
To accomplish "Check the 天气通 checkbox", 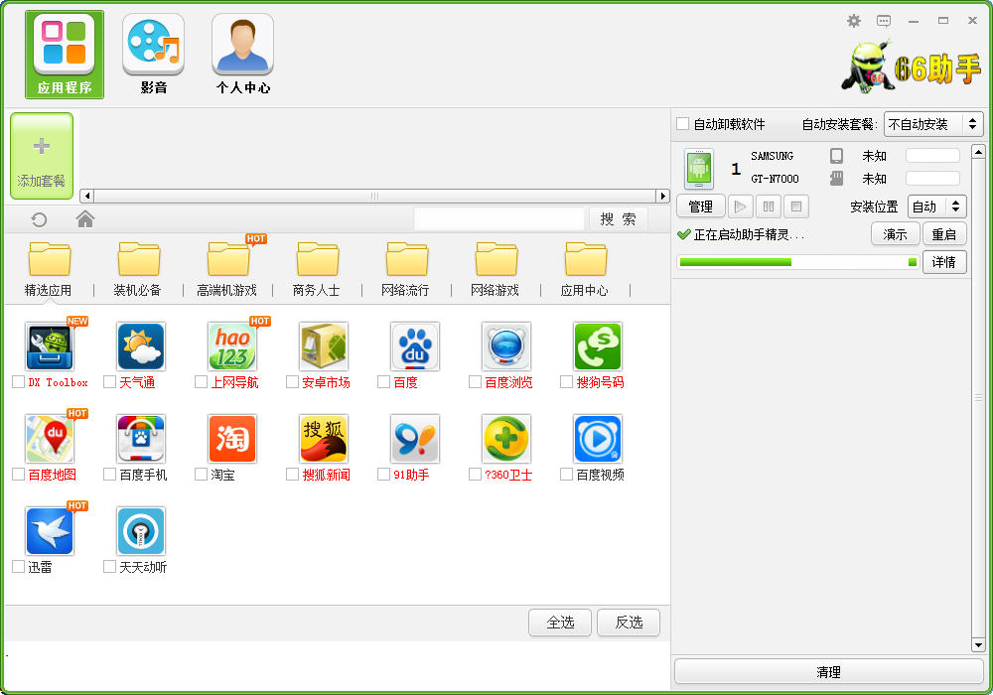I will (x=109, y=381).
